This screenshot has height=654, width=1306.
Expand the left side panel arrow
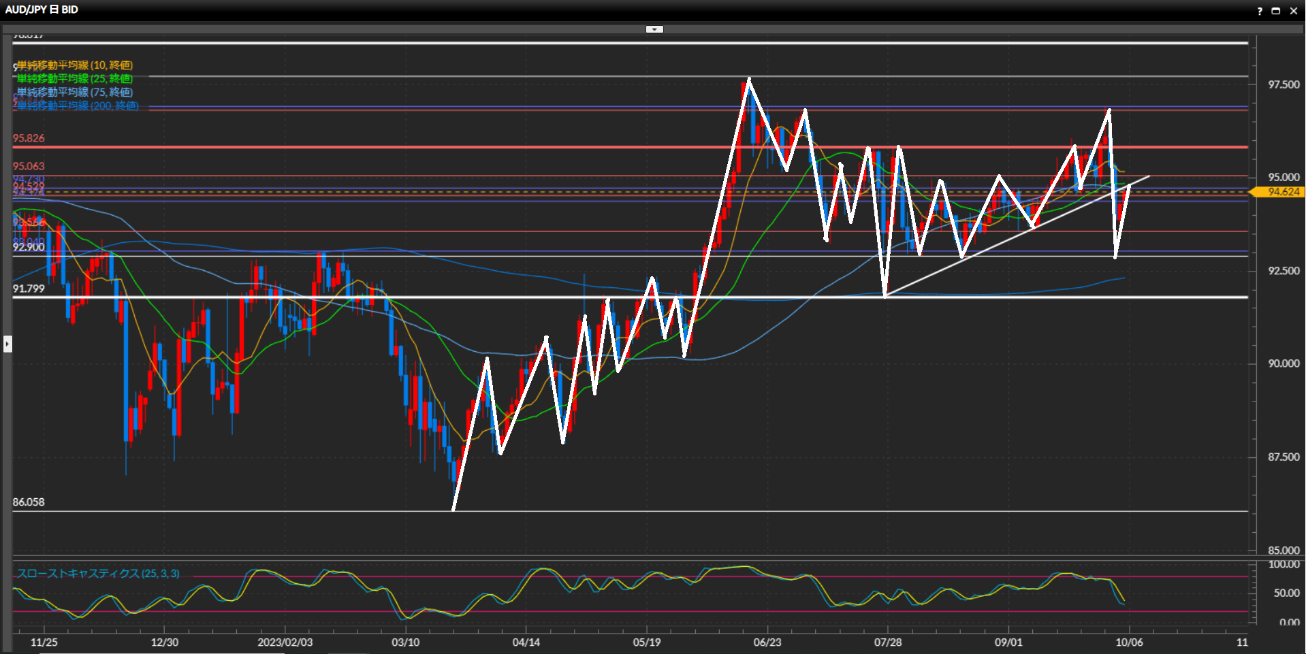pyautogui.click(x=7, y=344)
